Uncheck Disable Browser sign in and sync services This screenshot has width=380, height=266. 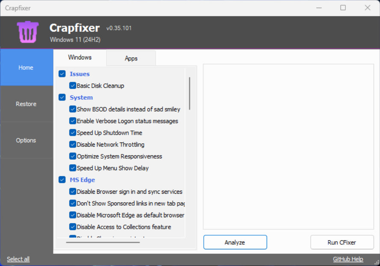72,192
